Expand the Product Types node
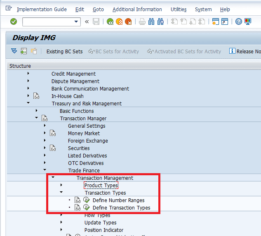The width and height of the screenshot is (261, 236). [x=61, y=186]
